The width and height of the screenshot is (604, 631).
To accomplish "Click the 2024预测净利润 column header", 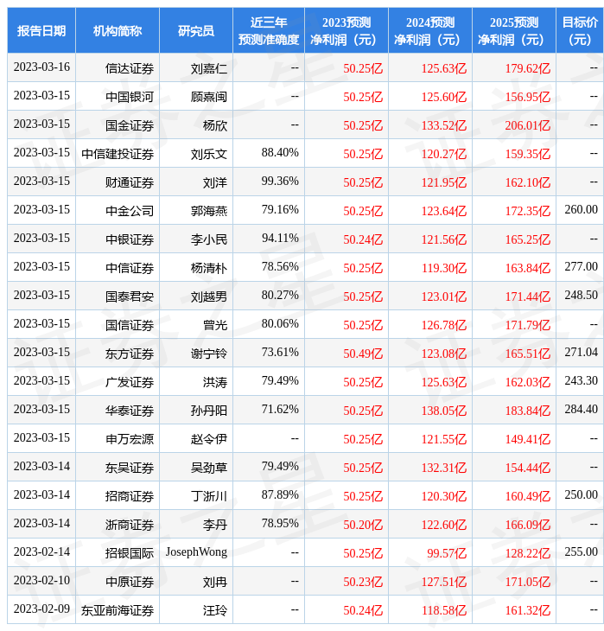I will 430,30.
